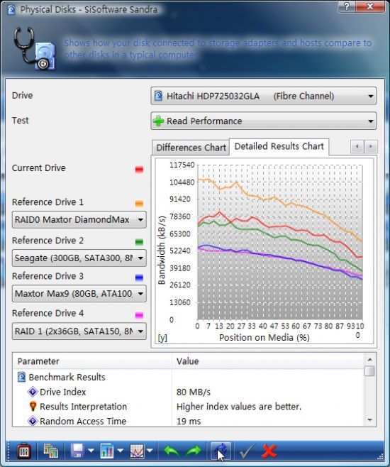
Task: Click the gray checkmark OK icon
Action: coord(247,451)
